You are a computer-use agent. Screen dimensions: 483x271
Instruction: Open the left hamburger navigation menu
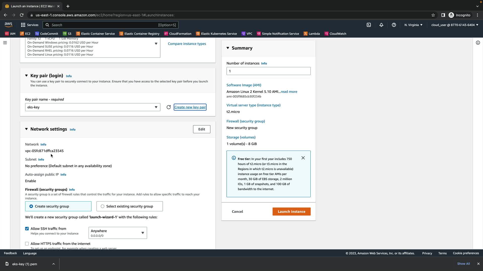pyautogui.click(x=5, y=43)
